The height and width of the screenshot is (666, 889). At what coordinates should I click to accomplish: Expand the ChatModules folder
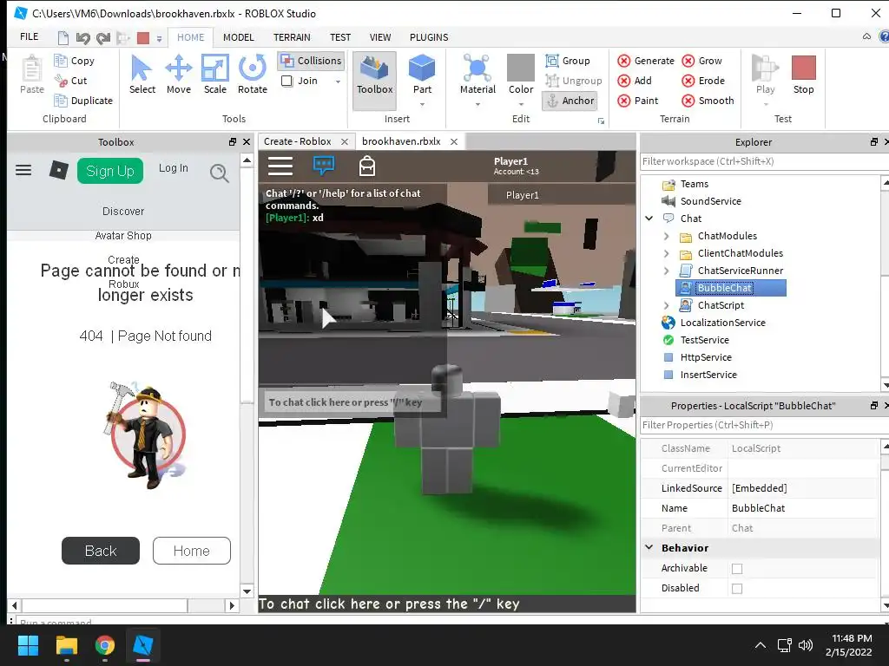(x=666, y=236)
